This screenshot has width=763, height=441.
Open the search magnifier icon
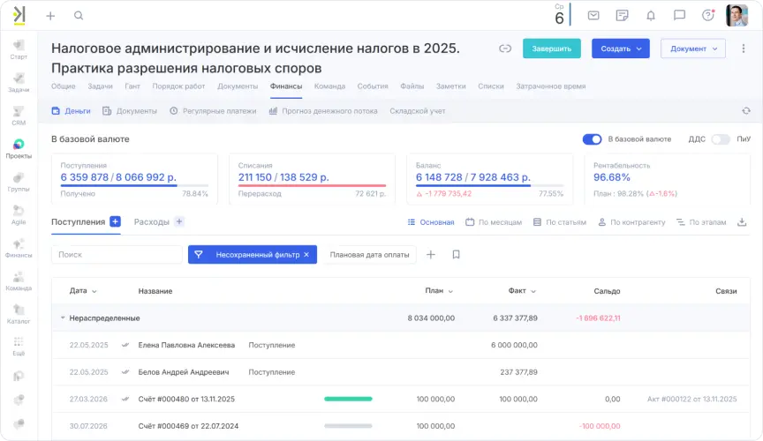click(79, 16)
